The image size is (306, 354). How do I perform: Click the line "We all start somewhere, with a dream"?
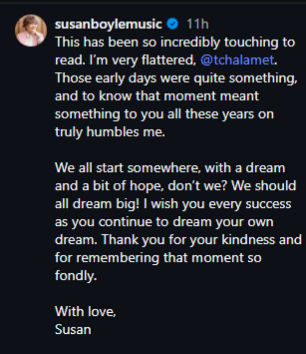pos(170,168)
